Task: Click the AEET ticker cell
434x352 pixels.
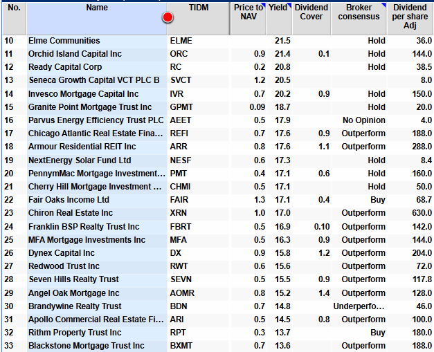Action: click(x=181, y=120)
